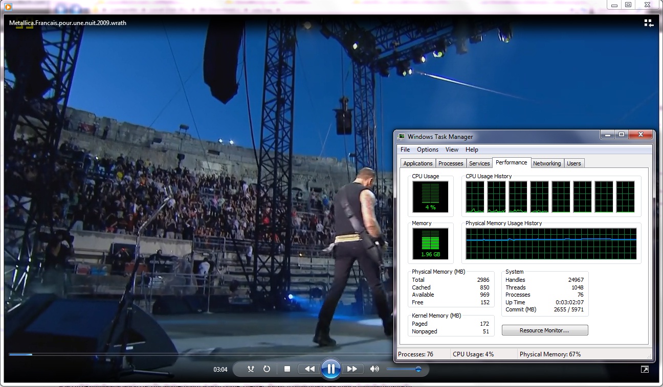Screen dimensions: 663x387
Task: Skip to the next track
Action: click(352, 369)
